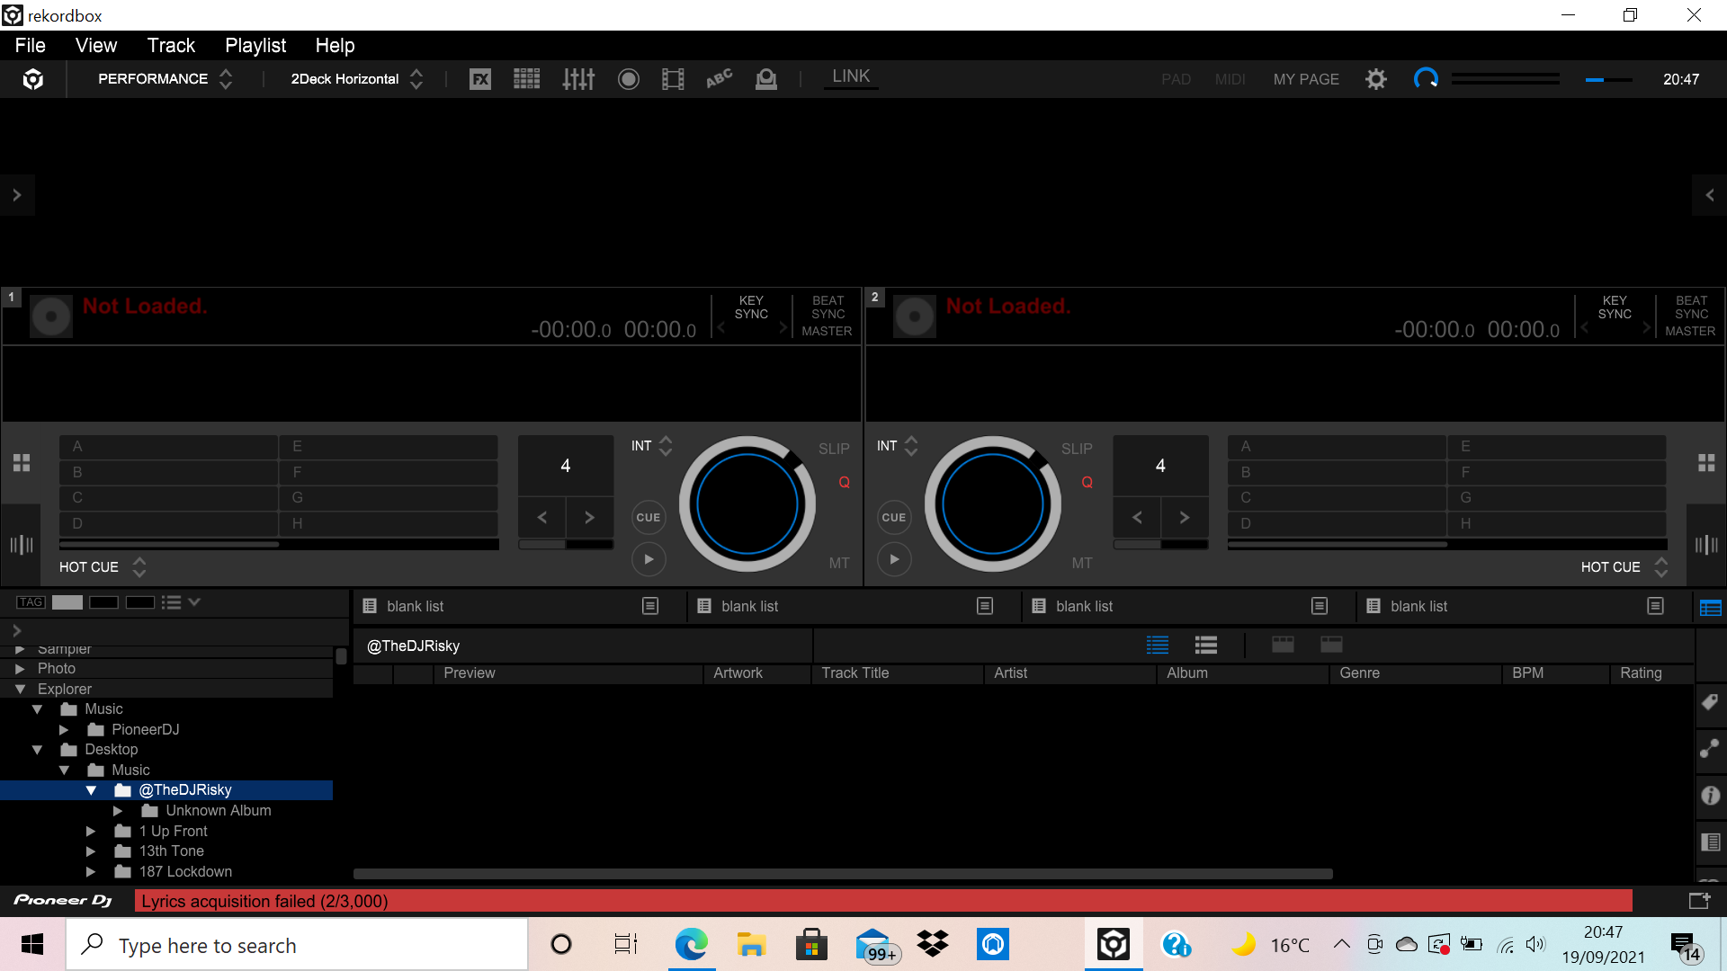Enable SLIP mode on deck 1
Viewport: 1727px width, 971px height.
click(x=834, y=449)
